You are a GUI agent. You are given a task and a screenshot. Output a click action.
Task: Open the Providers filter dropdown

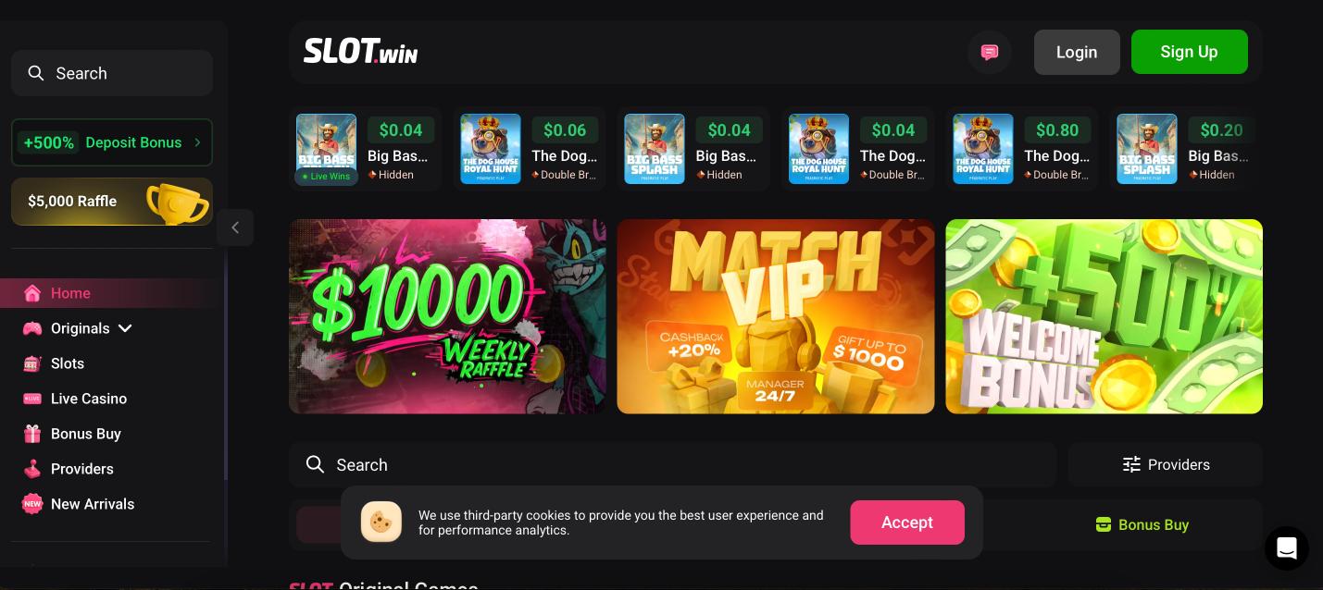coord(1165,464)
